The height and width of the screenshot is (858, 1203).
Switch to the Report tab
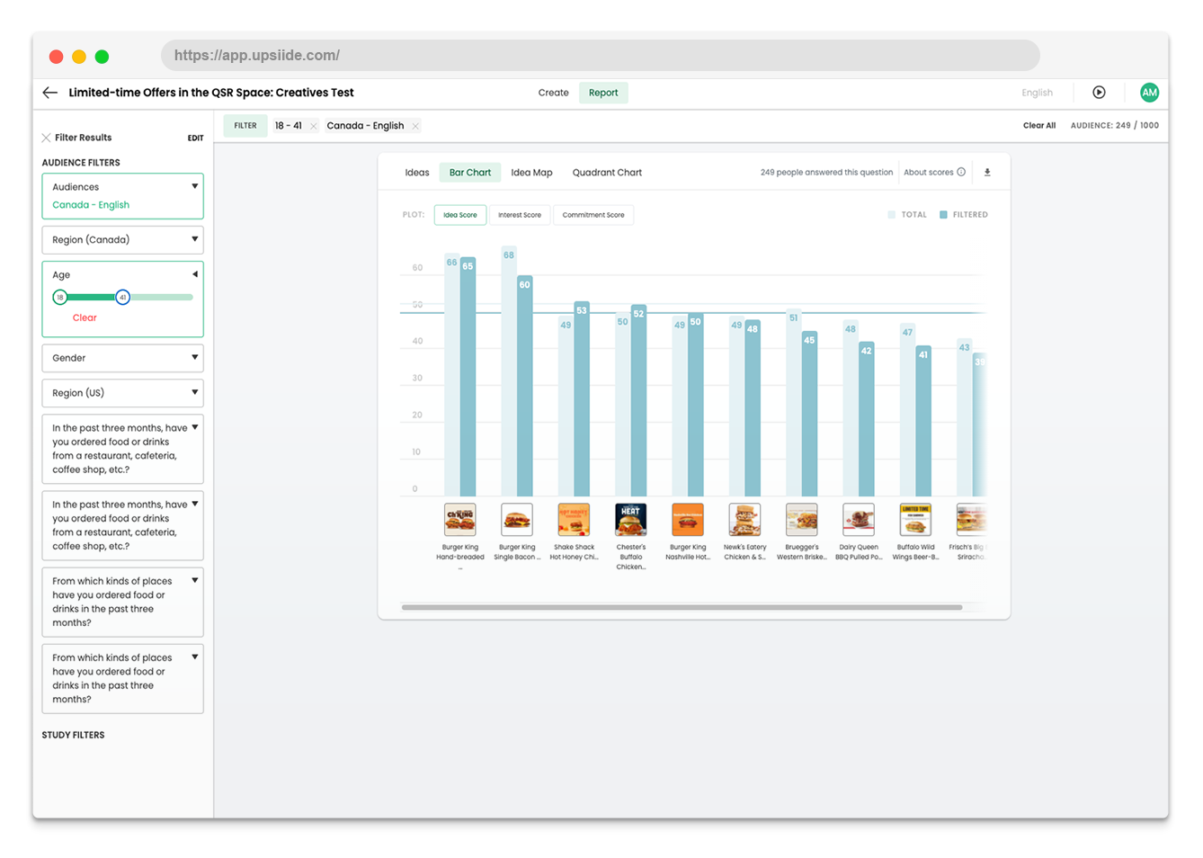pyautogui.click(x=603, y=93)
